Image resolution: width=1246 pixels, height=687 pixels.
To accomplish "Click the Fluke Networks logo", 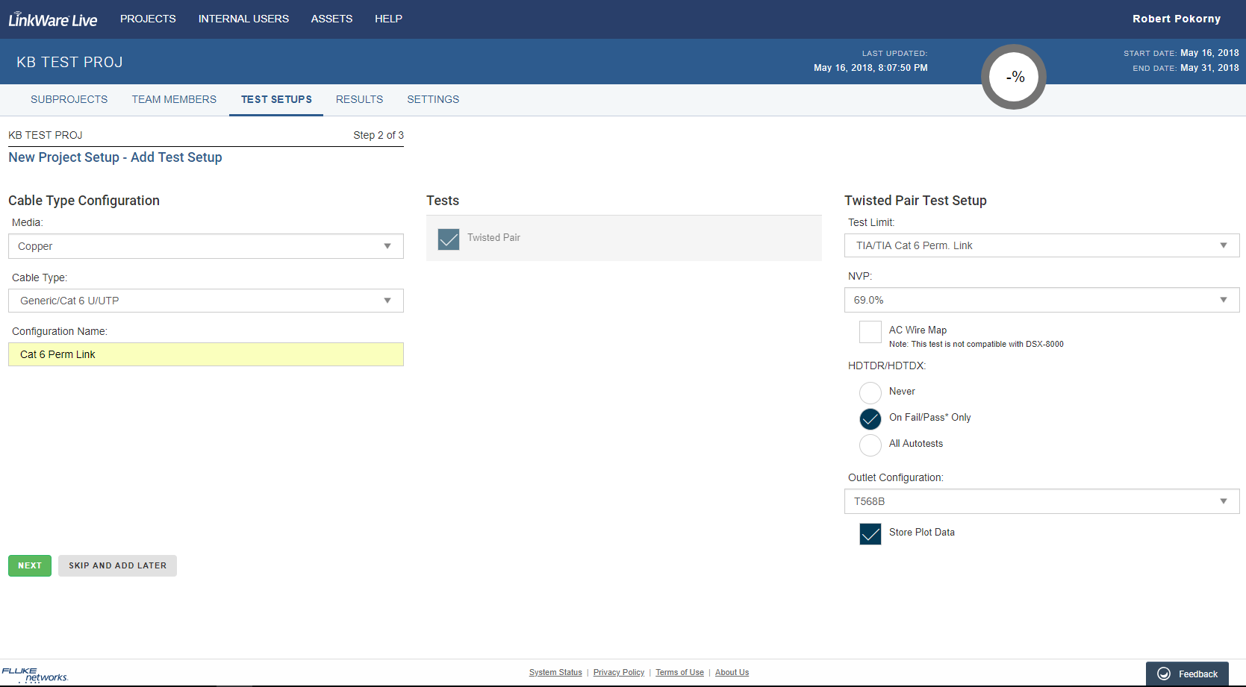I will click(35, 674).
